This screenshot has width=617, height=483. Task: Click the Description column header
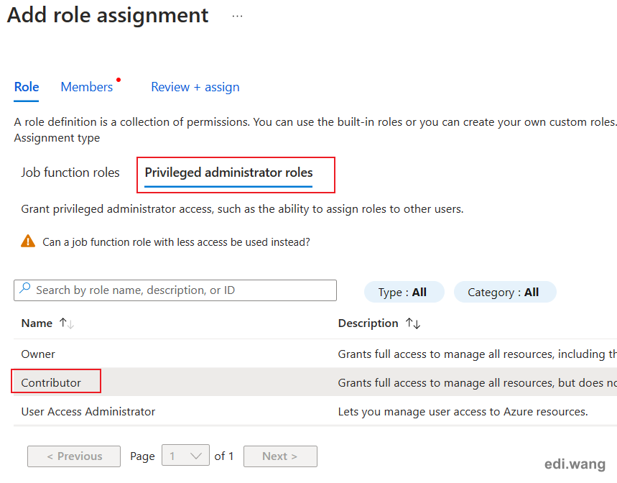click(368, 323)
